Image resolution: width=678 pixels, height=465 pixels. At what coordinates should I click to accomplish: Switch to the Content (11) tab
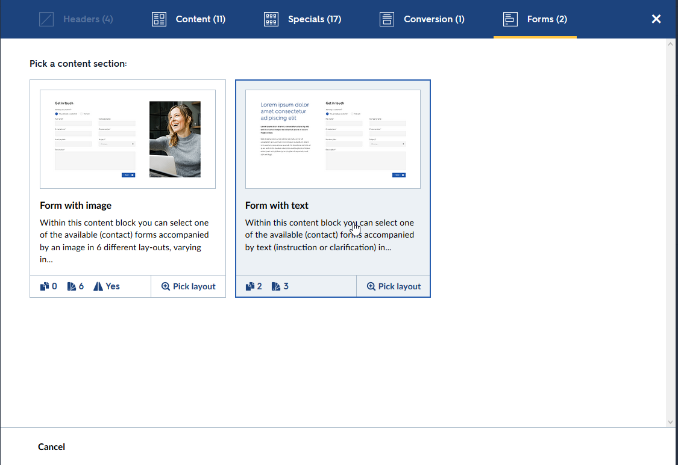point(189,19)
